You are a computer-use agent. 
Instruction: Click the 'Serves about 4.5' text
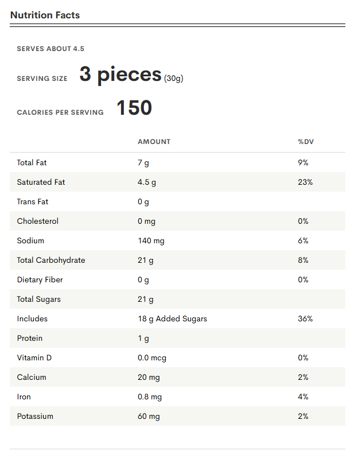(x=50, y=49)
